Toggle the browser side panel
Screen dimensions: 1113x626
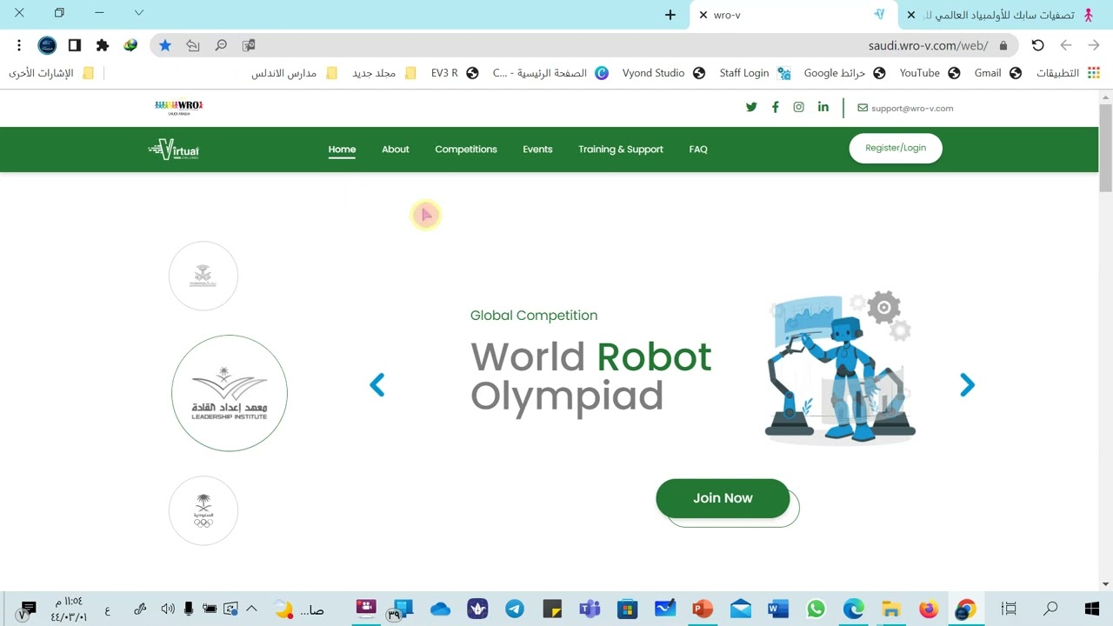75,45
